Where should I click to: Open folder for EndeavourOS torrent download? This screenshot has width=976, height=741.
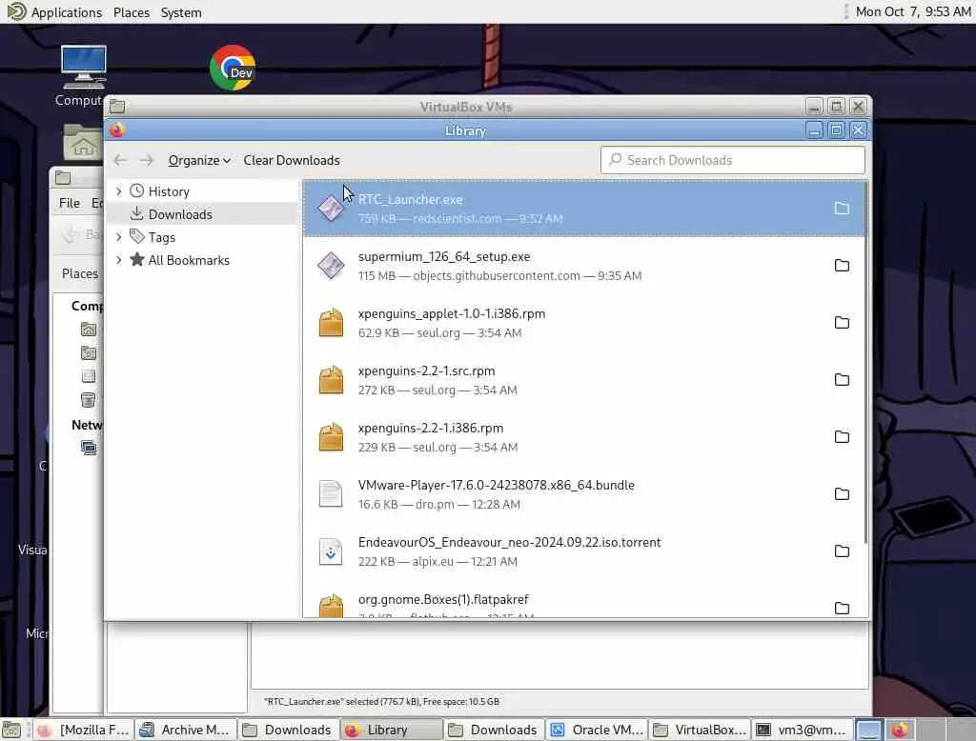coord(842,551)
